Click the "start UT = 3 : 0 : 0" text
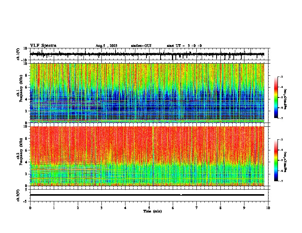The height and width of the screenshot is (233, 302). pos(184,46)
